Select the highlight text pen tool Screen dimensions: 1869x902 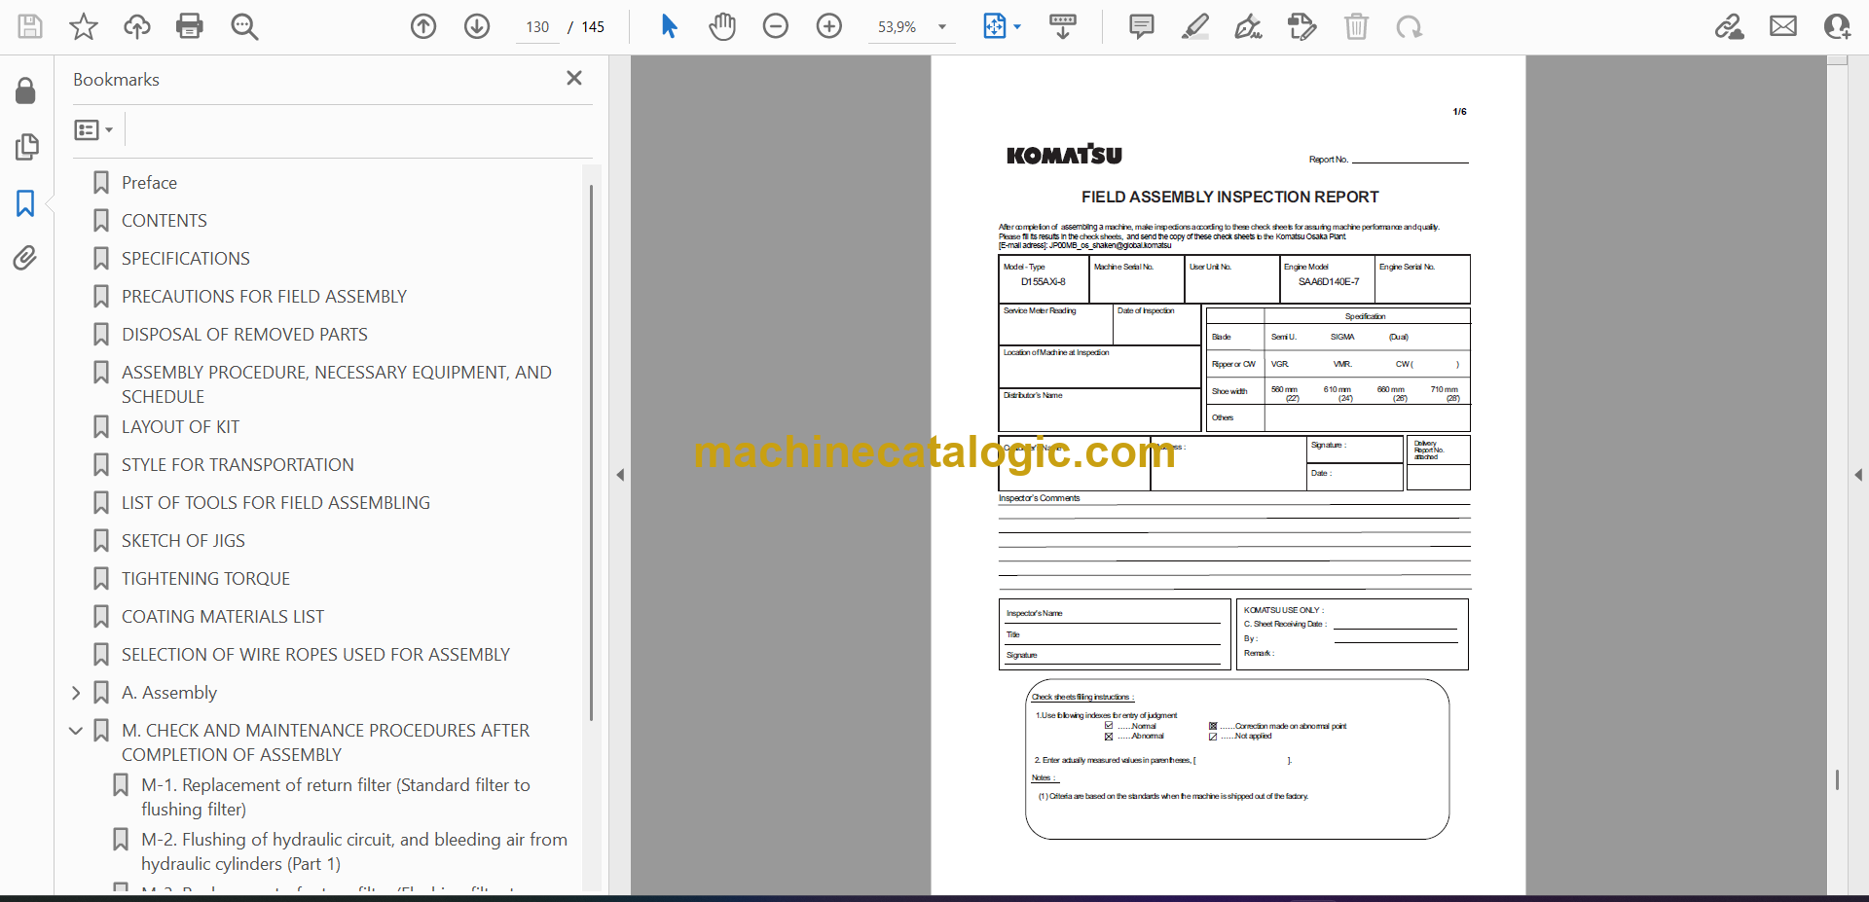[1195, 26]
